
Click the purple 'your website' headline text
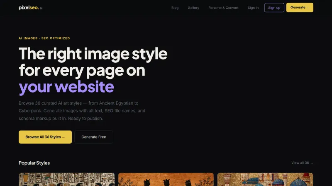click(66, 87)
